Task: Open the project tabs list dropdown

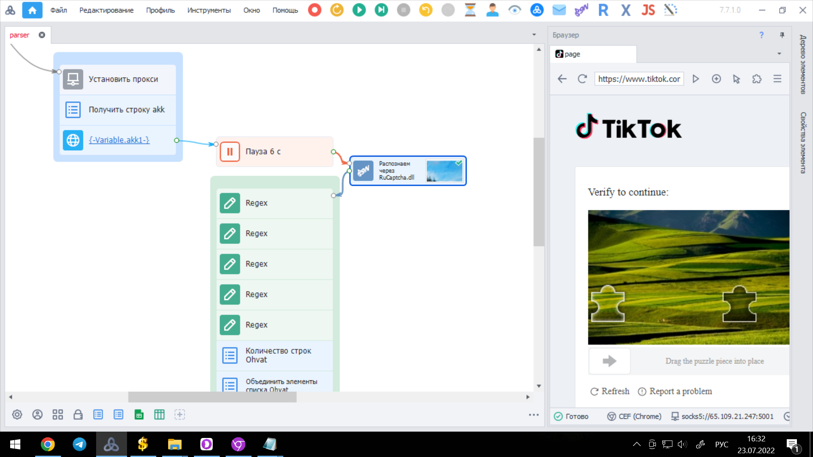Action: pyautogui.click(x=534, y=35)
